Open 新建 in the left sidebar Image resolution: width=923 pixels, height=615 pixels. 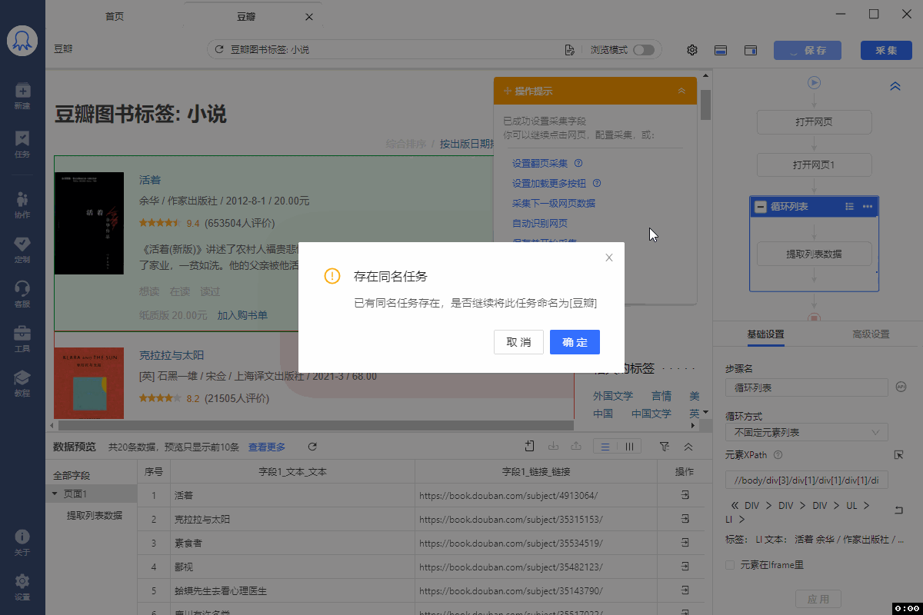pos(22,96)
